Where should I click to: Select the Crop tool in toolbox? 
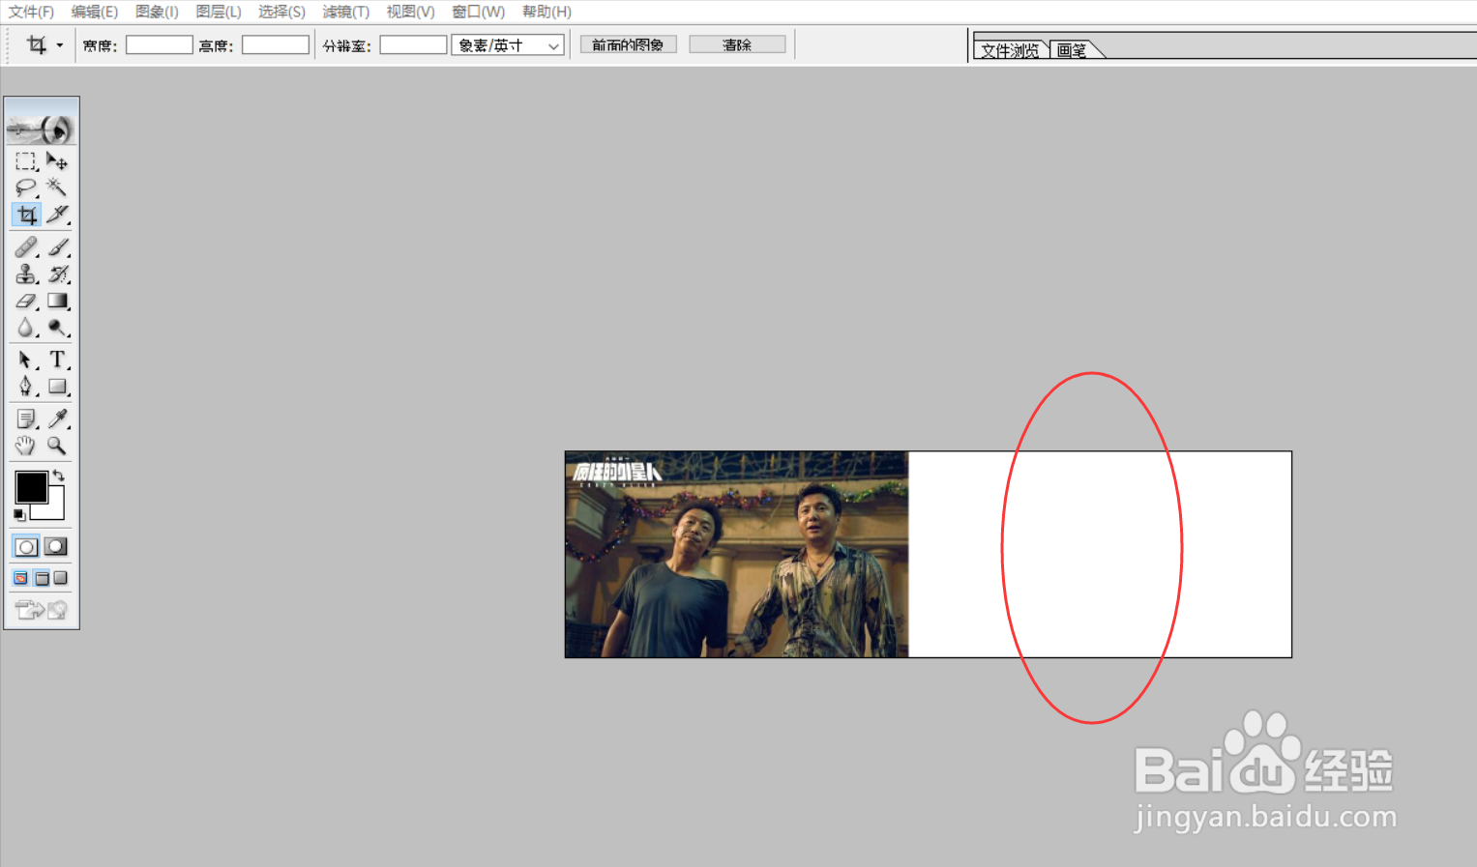click(x=26, y=215)
